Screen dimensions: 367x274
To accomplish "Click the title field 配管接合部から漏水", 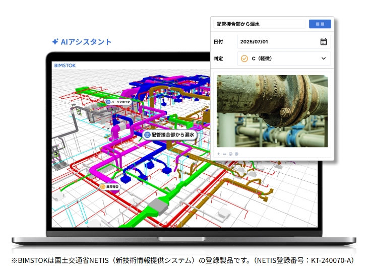I will pos(260,24).
